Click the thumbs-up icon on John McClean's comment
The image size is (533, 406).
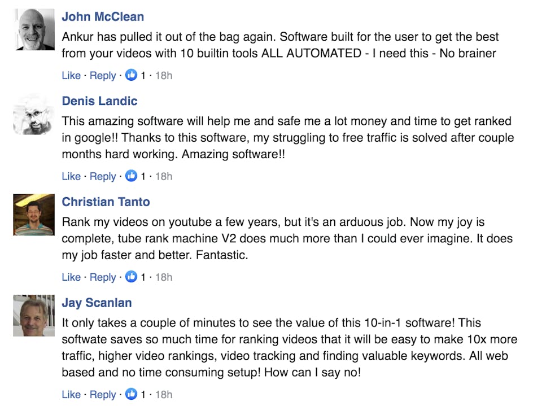pos(132,75)
